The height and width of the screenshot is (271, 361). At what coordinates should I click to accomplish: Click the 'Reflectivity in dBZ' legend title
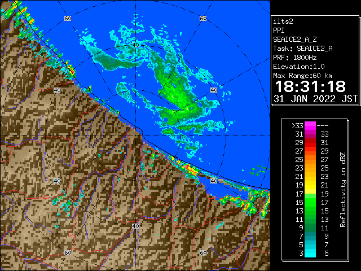[343, 190]
